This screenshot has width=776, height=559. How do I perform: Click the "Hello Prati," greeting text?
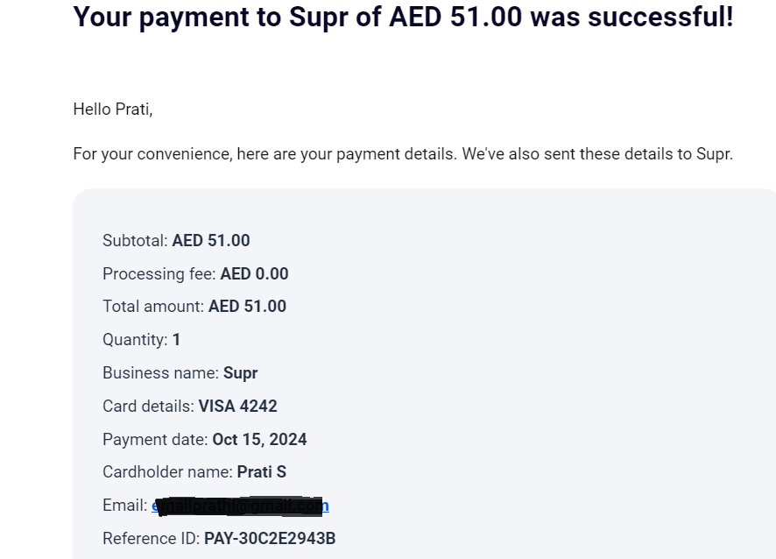coord(113,110)
